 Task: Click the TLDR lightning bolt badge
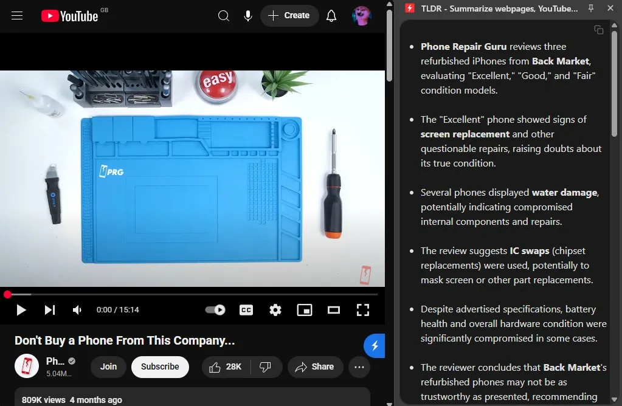[x=375, y=345]
